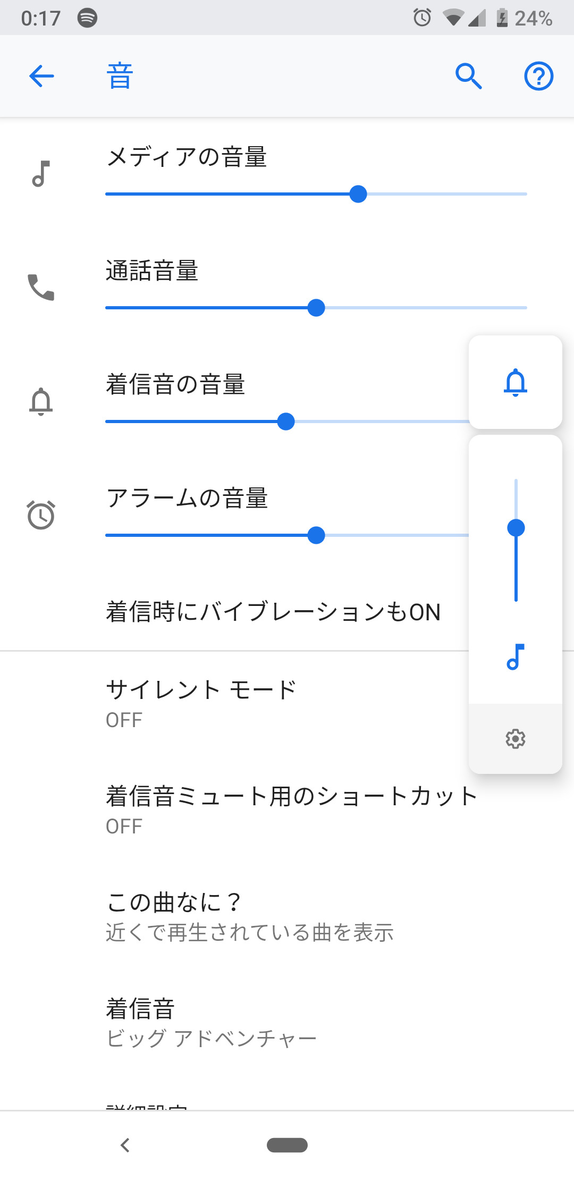This screenshot has width=574, height=1180.
Task: Tap the alarm clock icon beside alarm volume
Action: tap(41, 515)
